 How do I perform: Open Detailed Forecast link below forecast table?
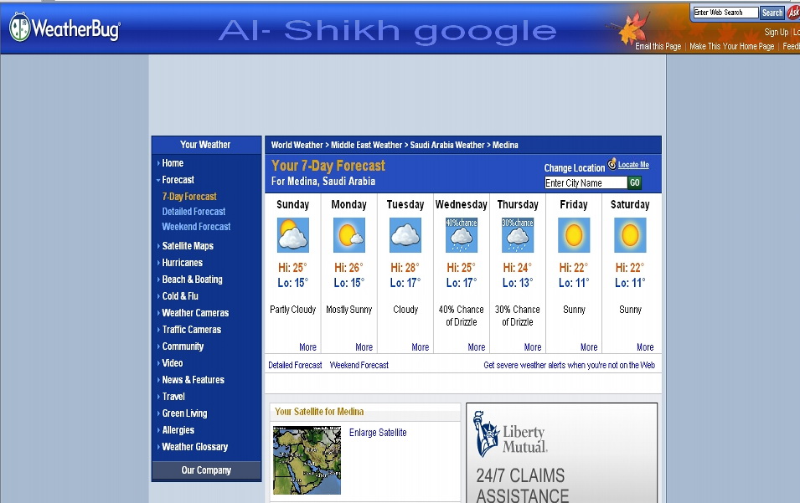295,365
